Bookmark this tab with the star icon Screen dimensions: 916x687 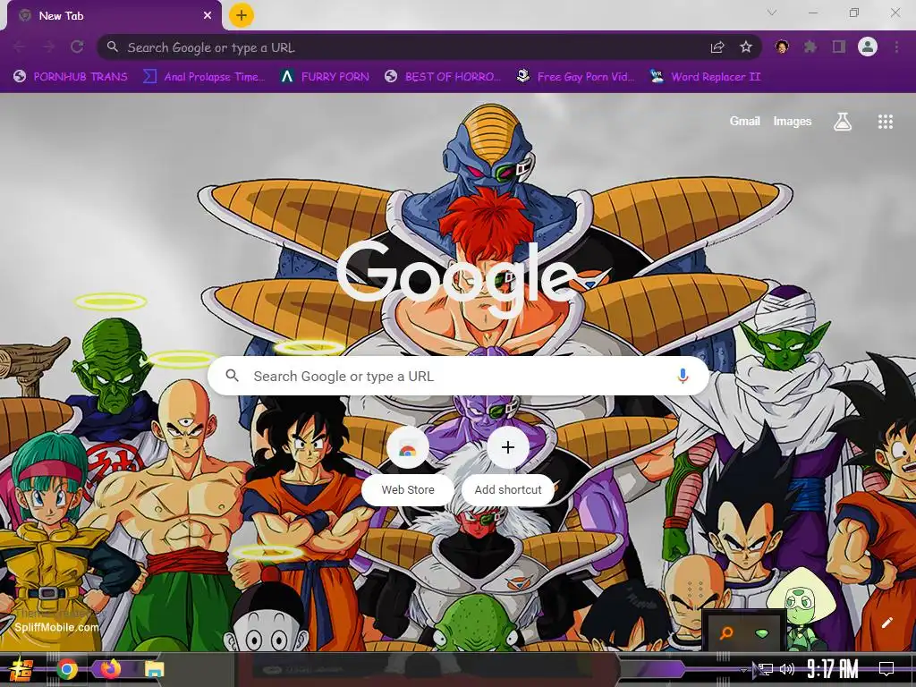[746, 47]
